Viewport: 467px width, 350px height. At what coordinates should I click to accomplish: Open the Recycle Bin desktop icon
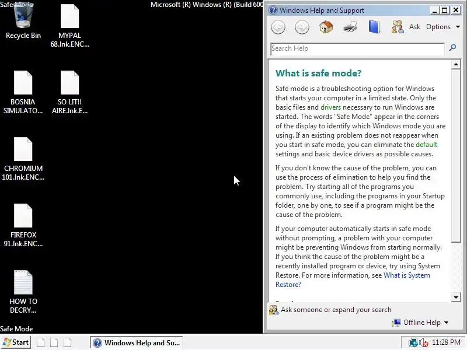pos(23,21)
